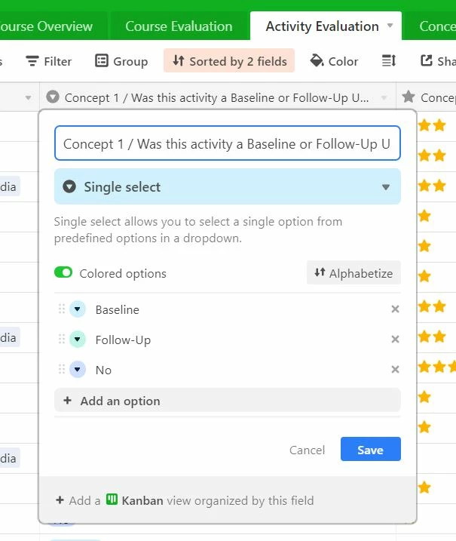
Task: Click drag handle beside Baseline option
Action: 62,309
